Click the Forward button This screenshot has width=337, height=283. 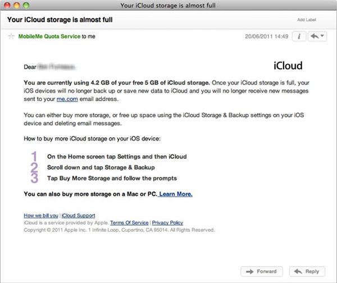pos(262,271)
